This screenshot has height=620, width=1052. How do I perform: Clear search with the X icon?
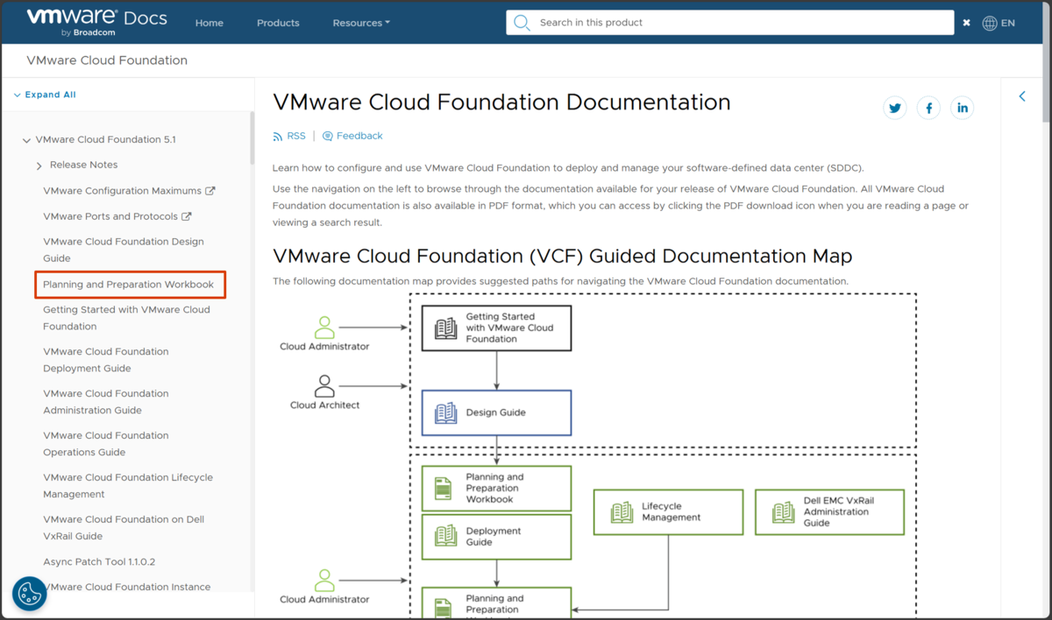pos(966,23)
